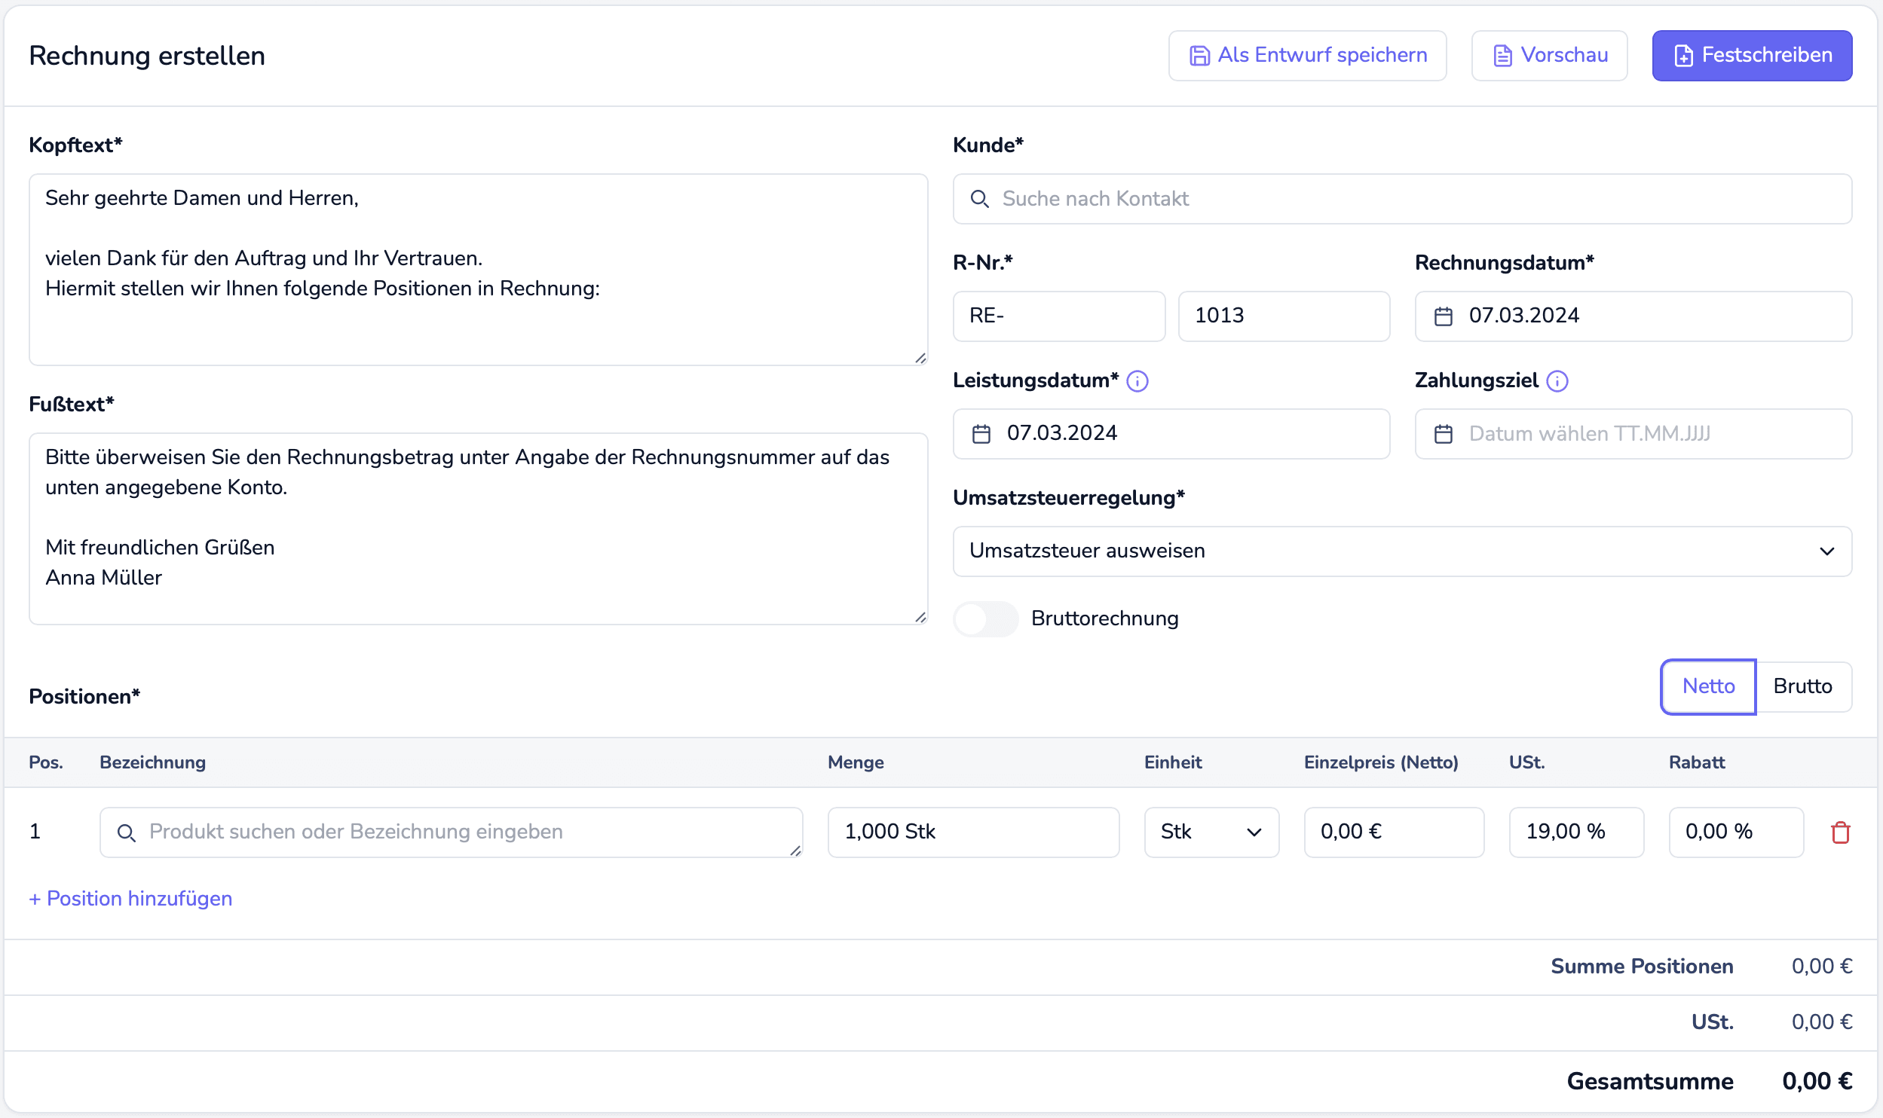
Task: Select the Netto price mode
Action: [x=1708, y=686]
